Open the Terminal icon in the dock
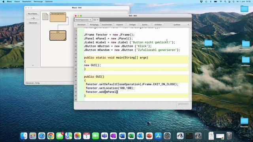The image size is (253, 142). (x=189, y=136)
